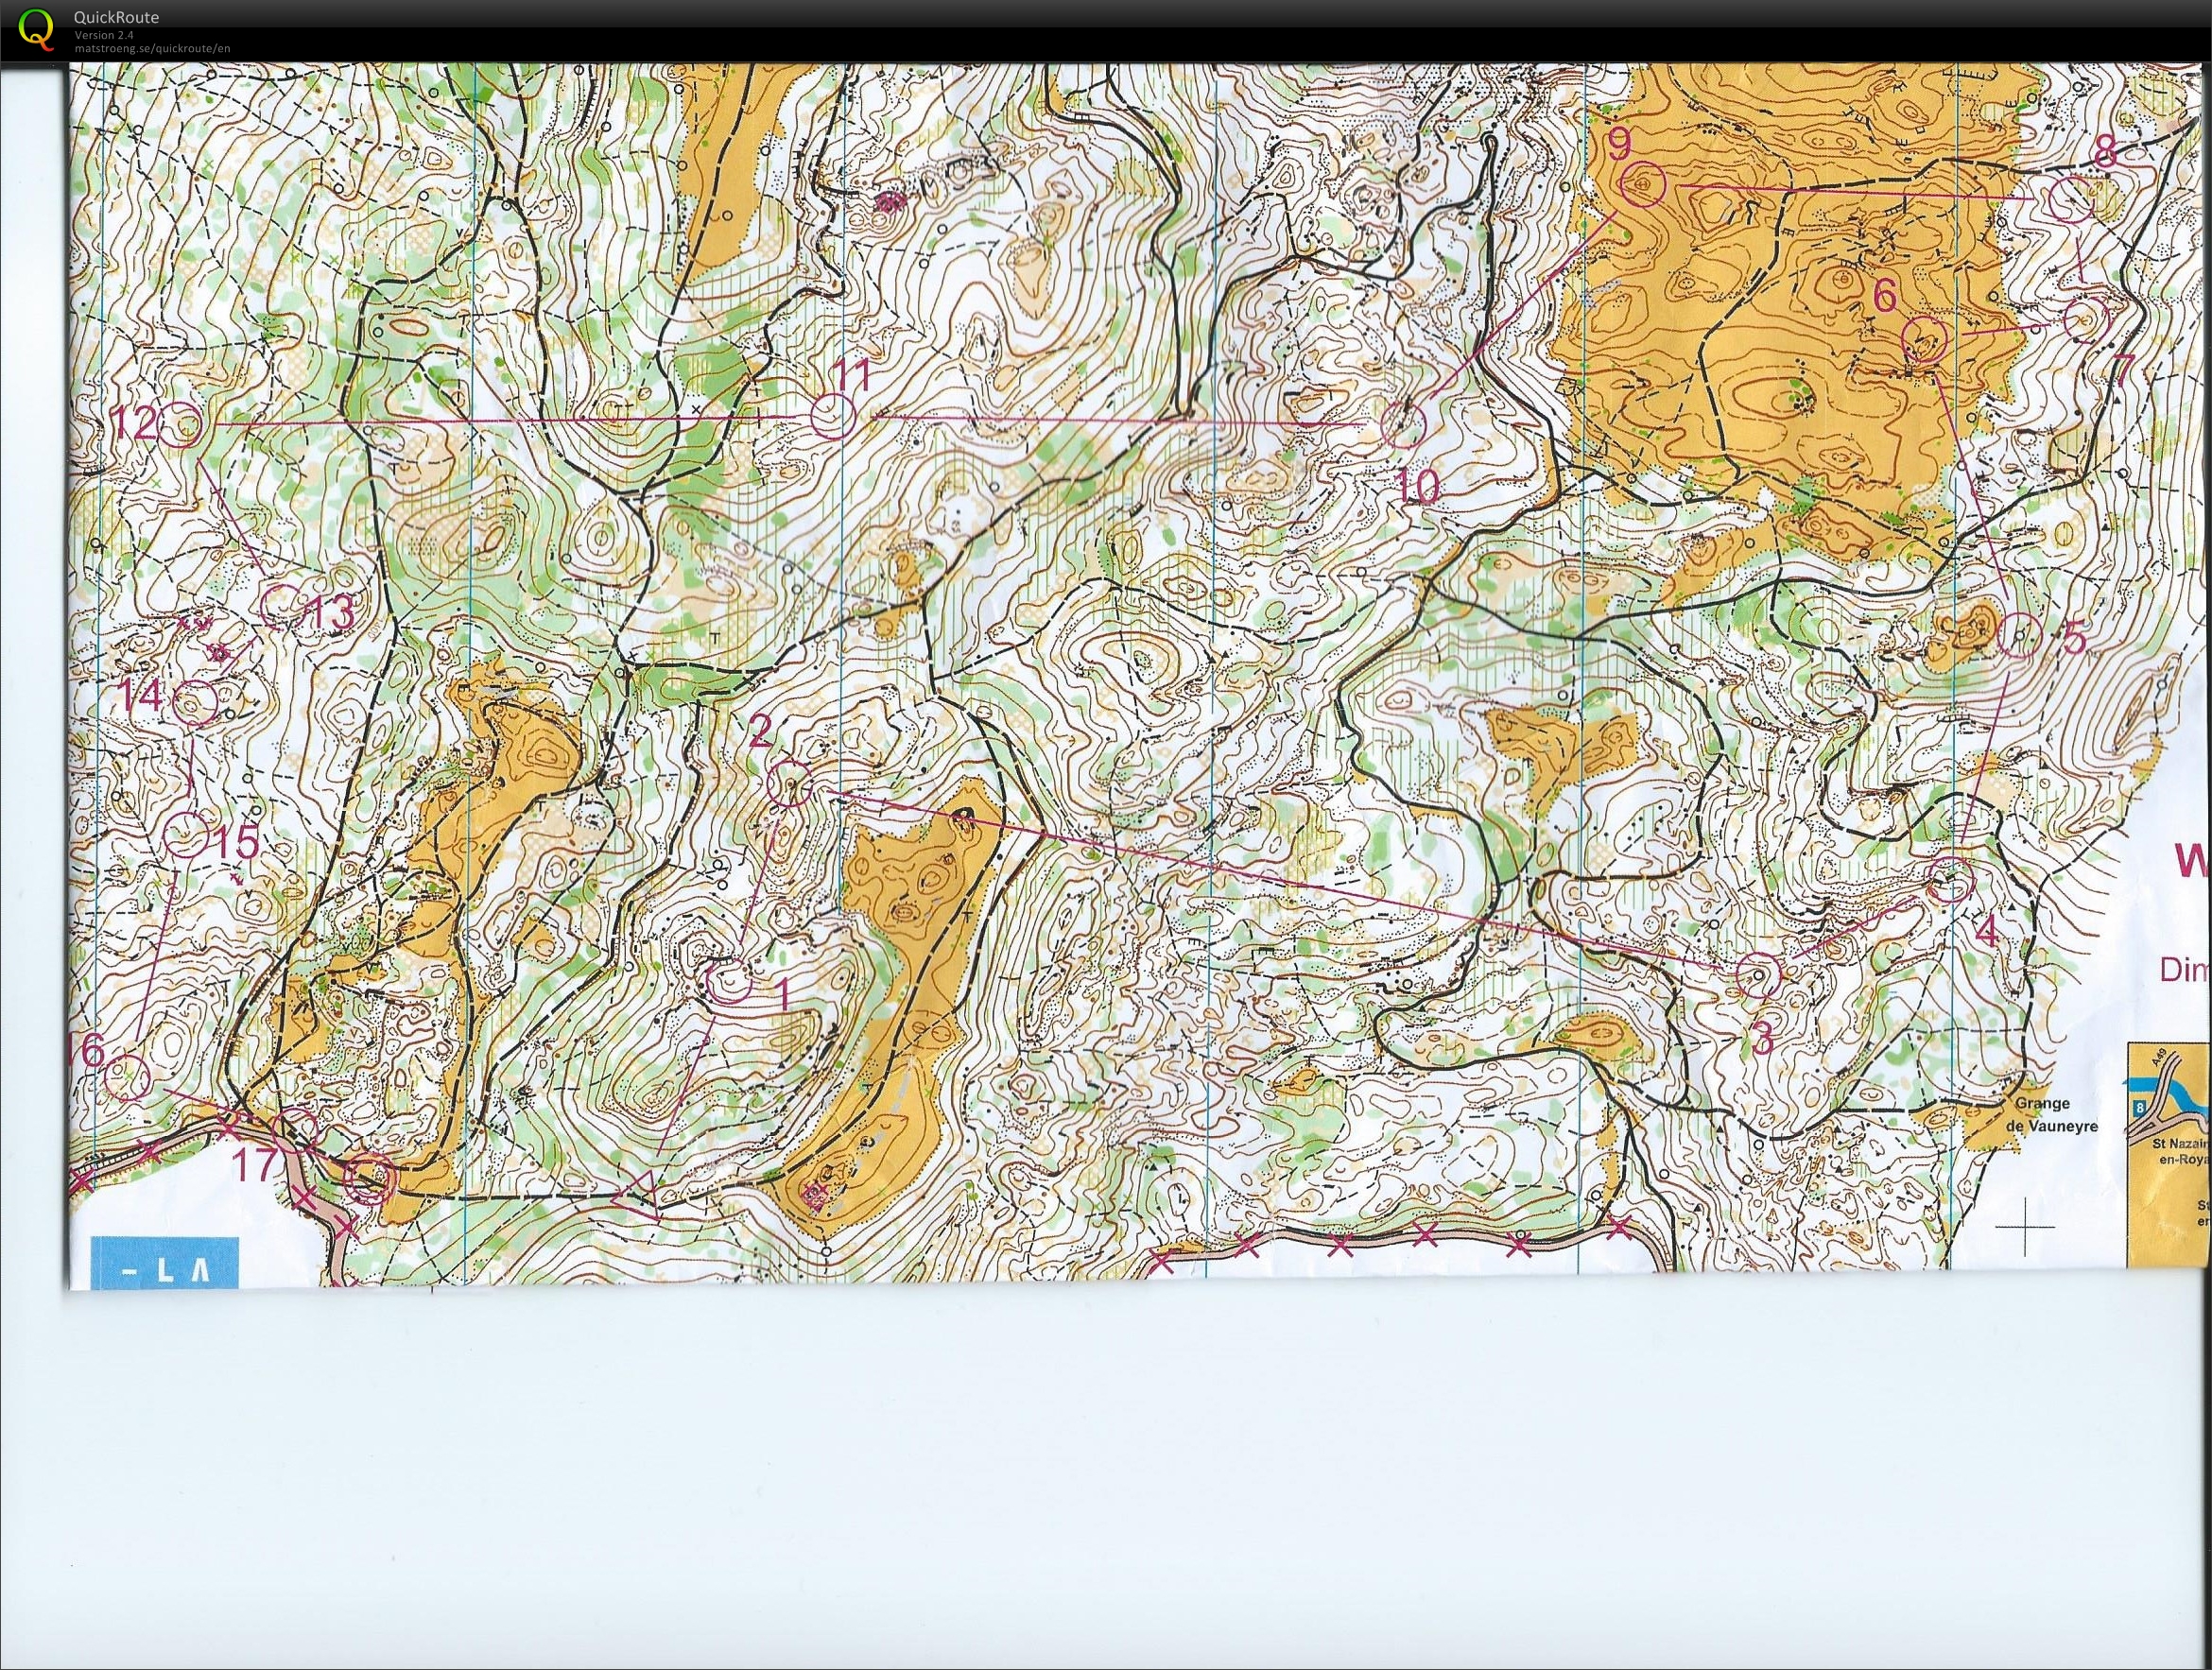Screen dimensions: 2212x1670
Task: Click the QuickRoute title in the header bar
Action: 116,16
